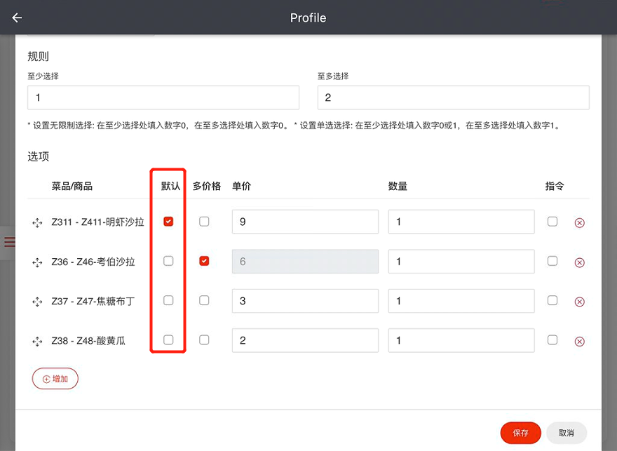
Task: Open the red hamburger menu on left edge
Action: 9,242
